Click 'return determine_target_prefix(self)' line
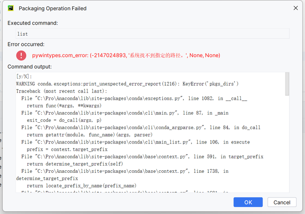Viewport: 305px width, 214px height. [x=75, y=164]
